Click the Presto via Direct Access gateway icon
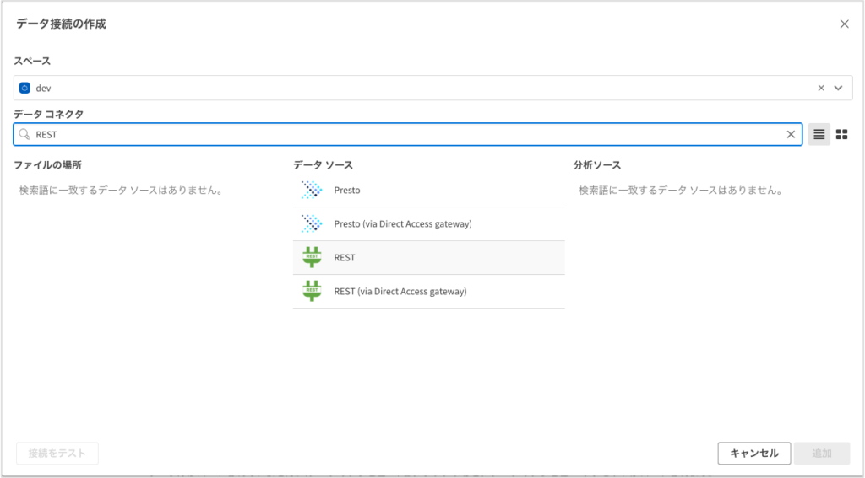 pos(312,224)
